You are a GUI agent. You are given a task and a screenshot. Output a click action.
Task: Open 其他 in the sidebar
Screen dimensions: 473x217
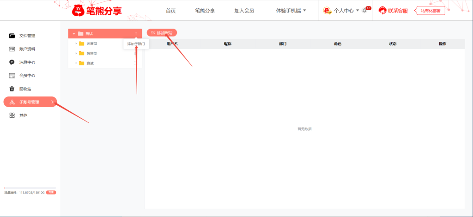click(23, 115)
